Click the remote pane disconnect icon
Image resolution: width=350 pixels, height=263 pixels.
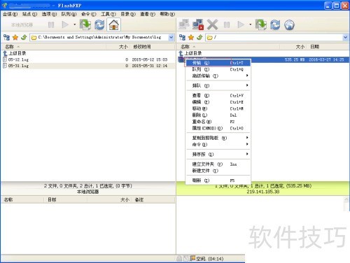198,24
